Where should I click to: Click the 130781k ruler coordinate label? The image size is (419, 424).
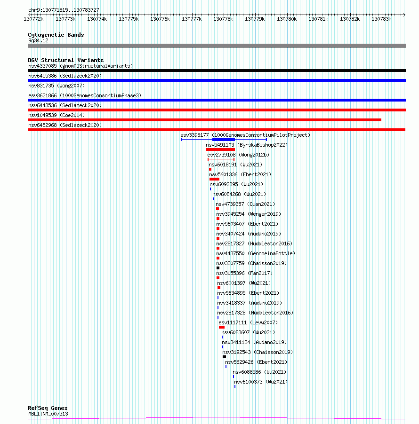click(x=318, y=19)
